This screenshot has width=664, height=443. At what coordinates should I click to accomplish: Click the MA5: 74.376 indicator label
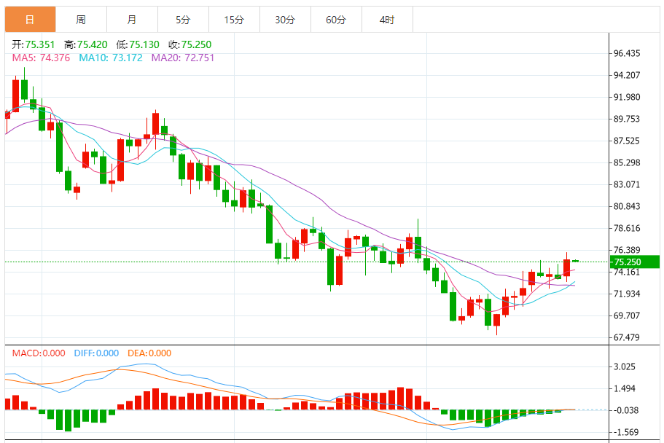point(41,58)
